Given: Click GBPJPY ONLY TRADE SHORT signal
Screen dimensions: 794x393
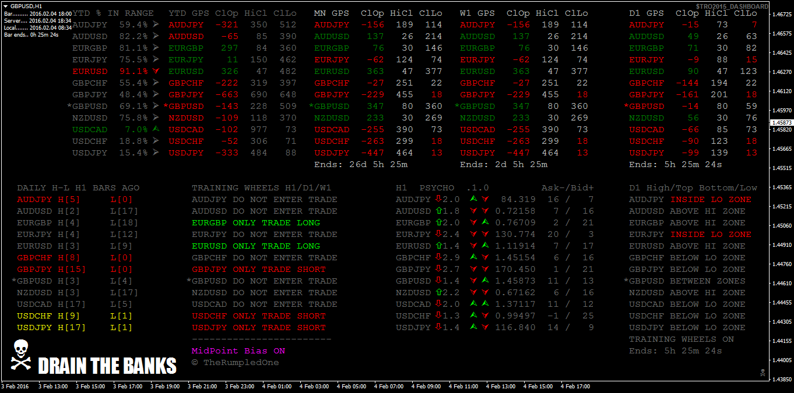Looking at the screenshot, I should (259, 270).
